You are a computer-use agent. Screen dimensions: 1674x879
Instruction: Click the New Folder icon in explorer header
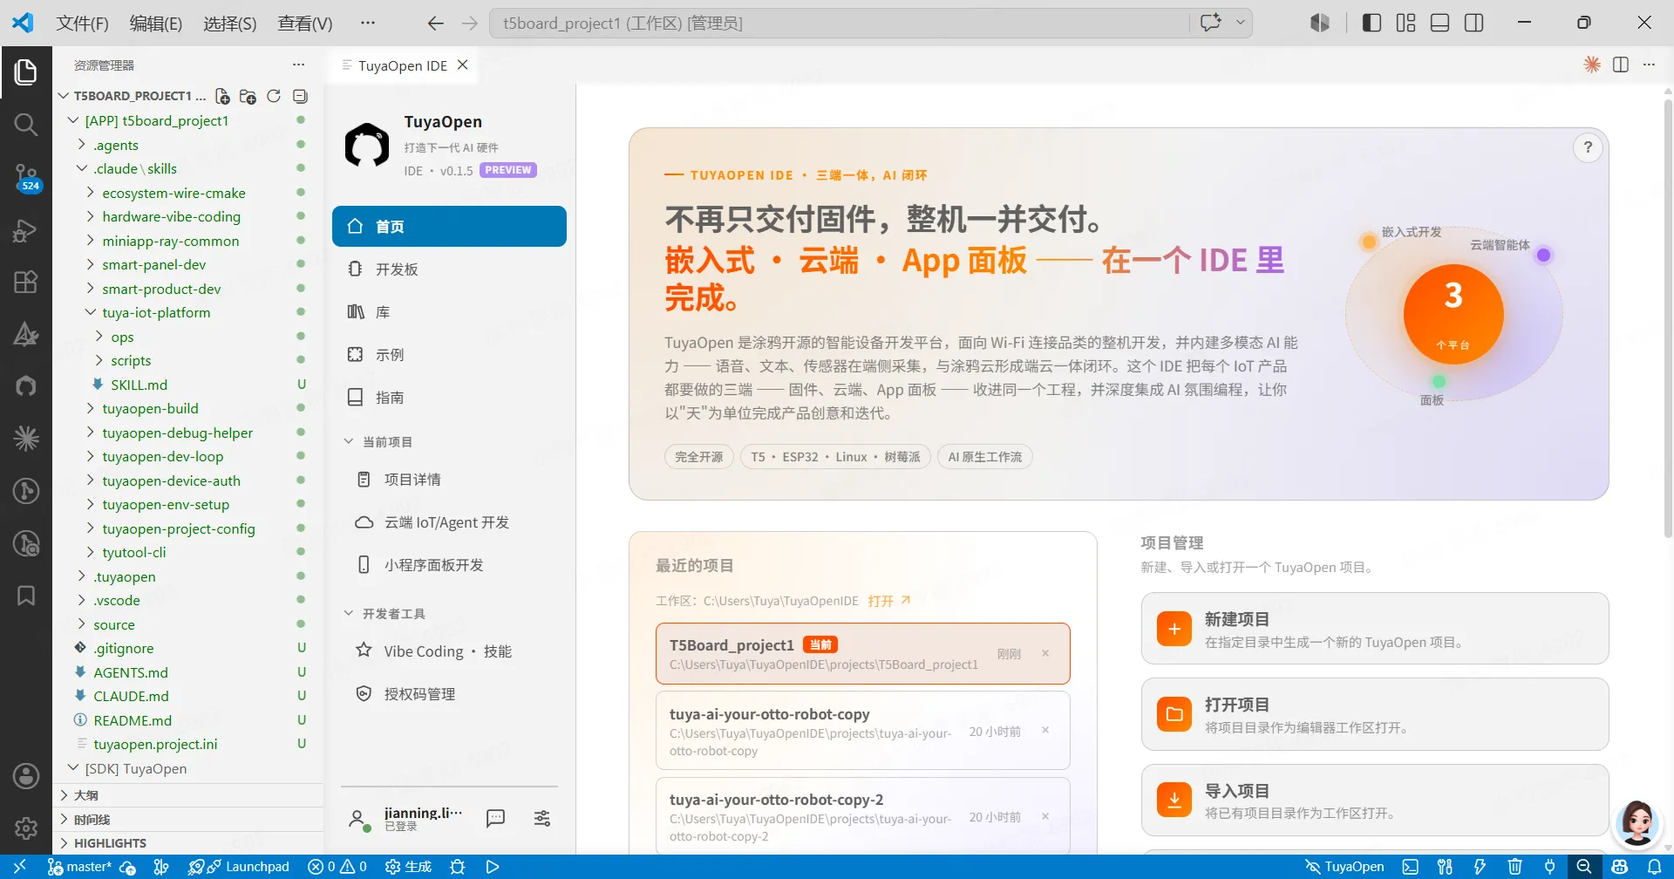248,96
